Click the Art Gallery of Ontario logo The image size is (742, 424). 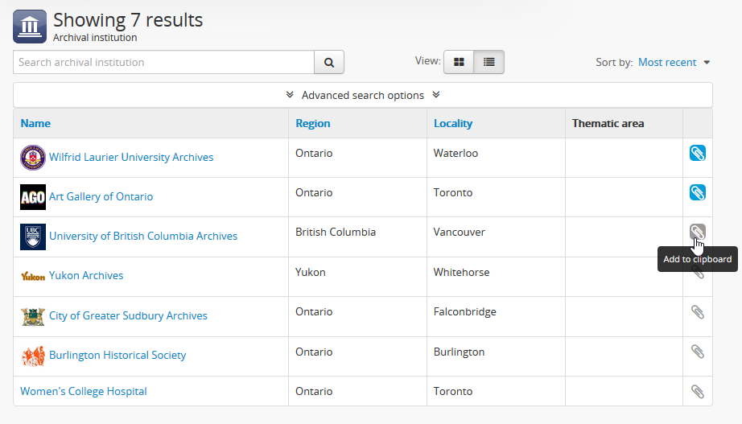[33, 197]
